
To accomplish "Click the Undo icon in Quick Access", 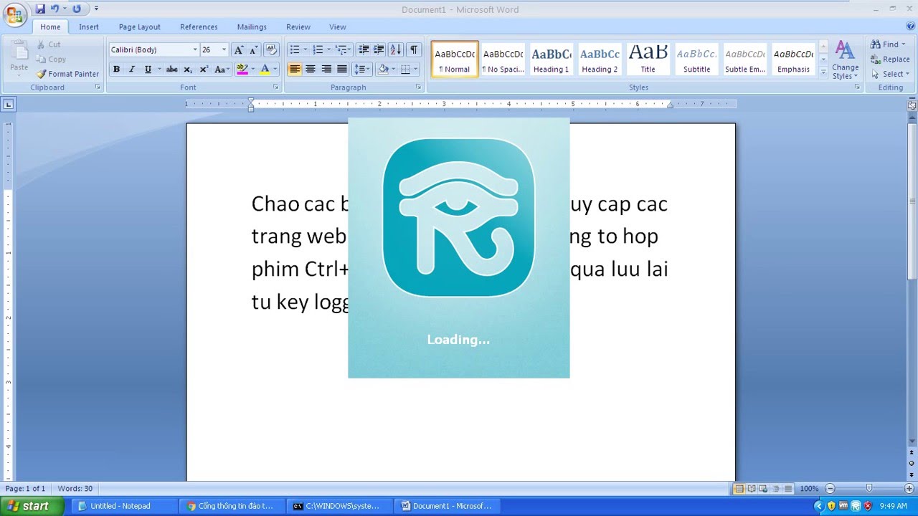I will [55, 9].
